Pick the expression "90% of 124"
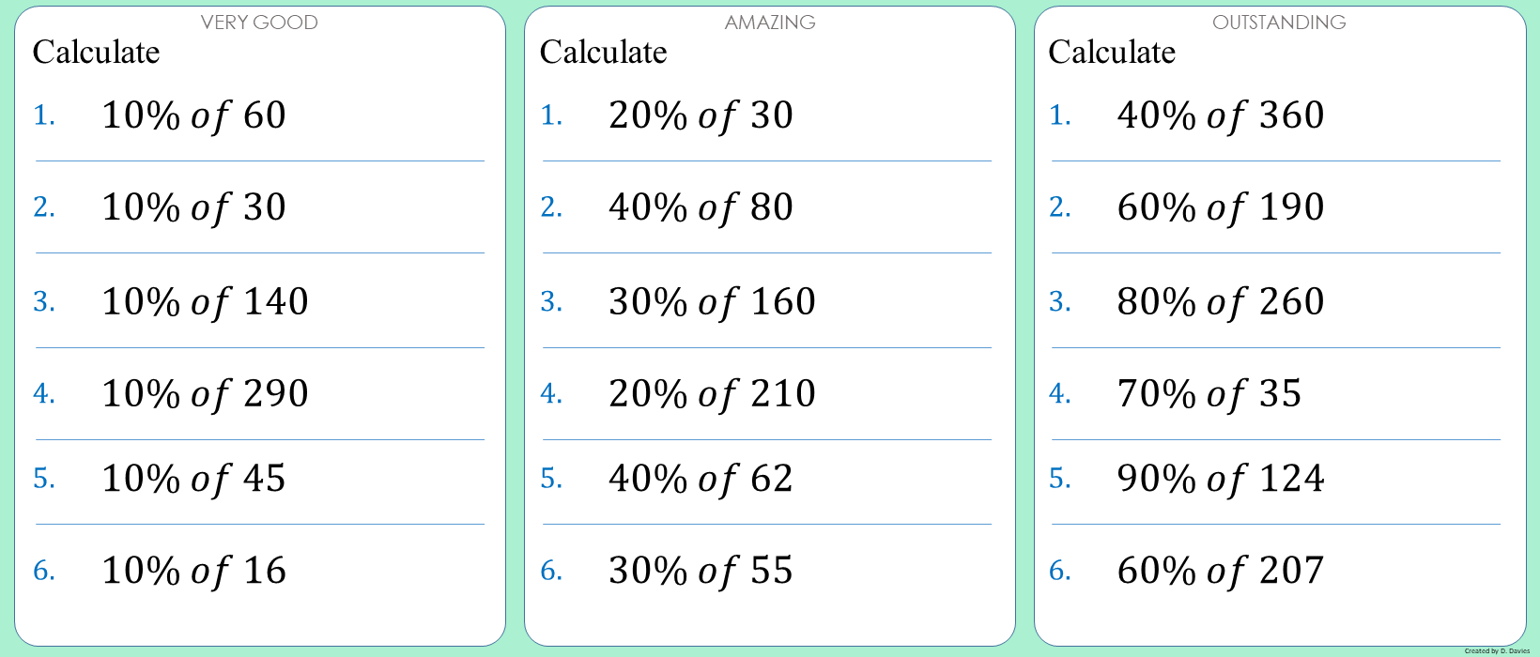Screen dimensions: 1540x657 click(x=1220, y=479)
